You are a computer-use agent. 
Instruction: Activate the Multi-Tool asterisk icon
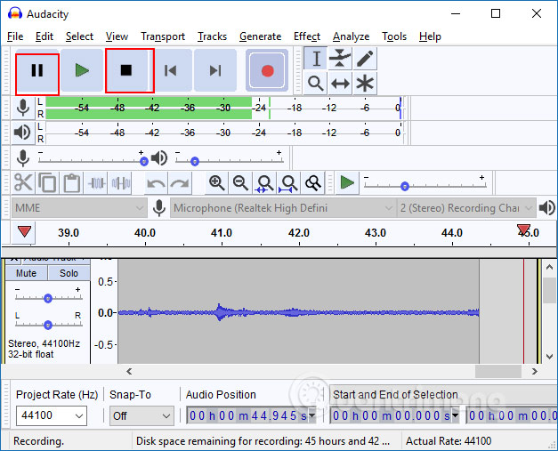click(365, 84)
